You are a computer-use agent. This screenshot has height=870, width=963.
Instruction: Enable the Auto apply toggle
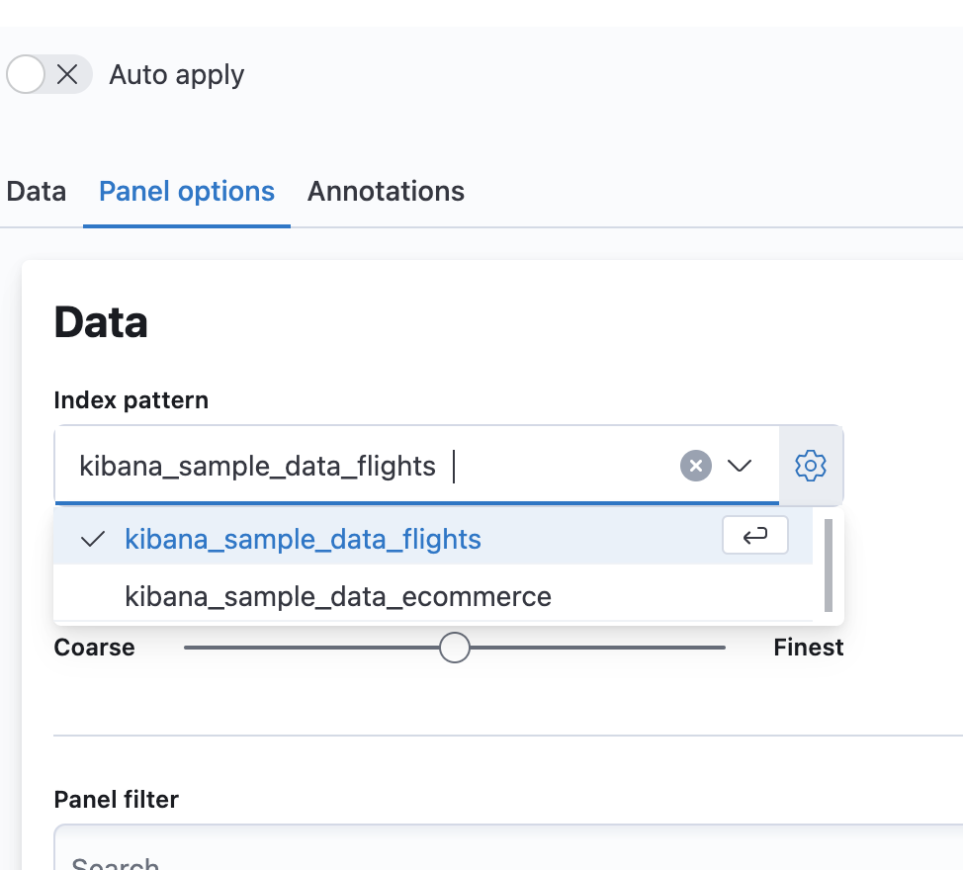click(25, 74)
